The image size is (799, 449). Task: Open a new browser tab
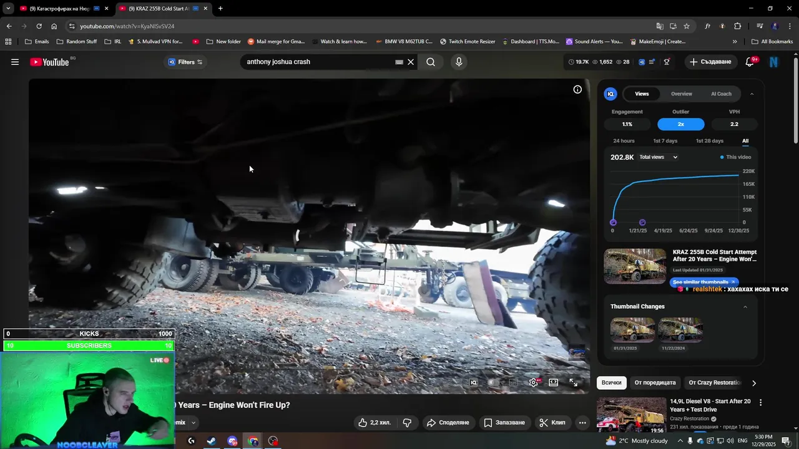(220, 8)
